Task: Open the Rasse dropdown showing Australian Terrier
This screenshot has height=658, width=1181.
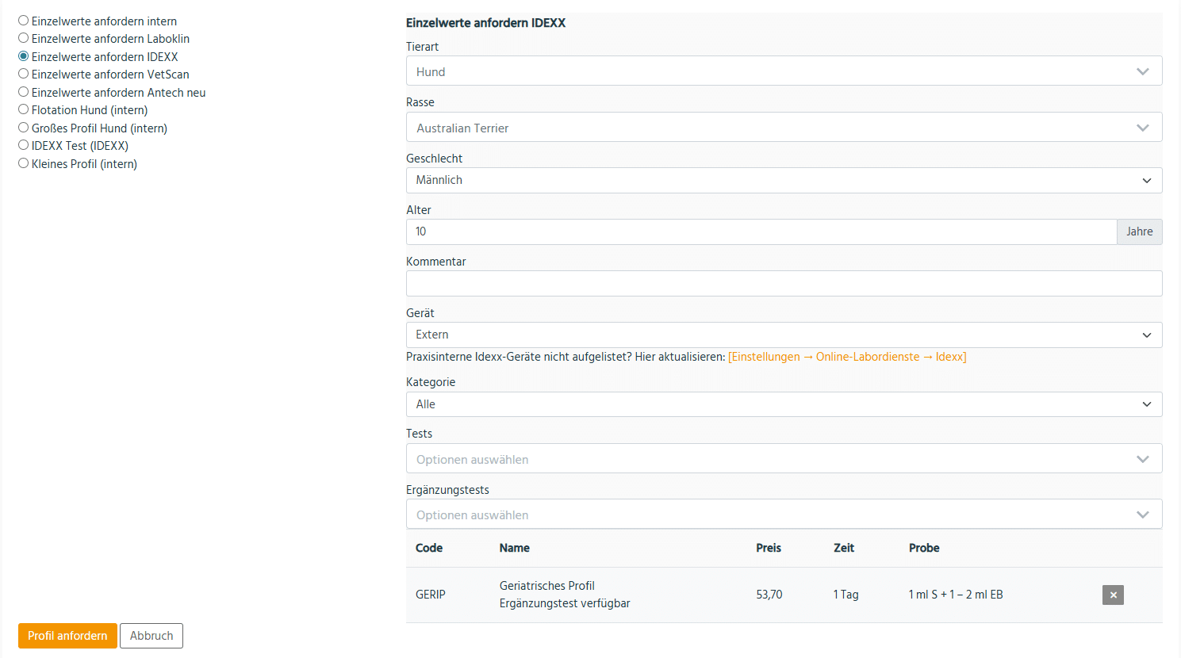Action: pyautogui.click(x=784, y=128)
